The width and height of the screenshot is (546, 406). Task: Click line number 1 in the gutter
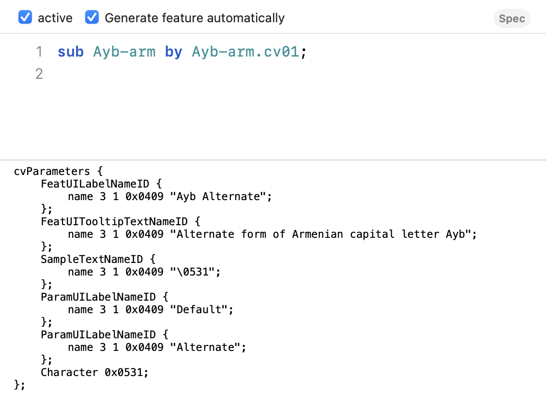39,52
